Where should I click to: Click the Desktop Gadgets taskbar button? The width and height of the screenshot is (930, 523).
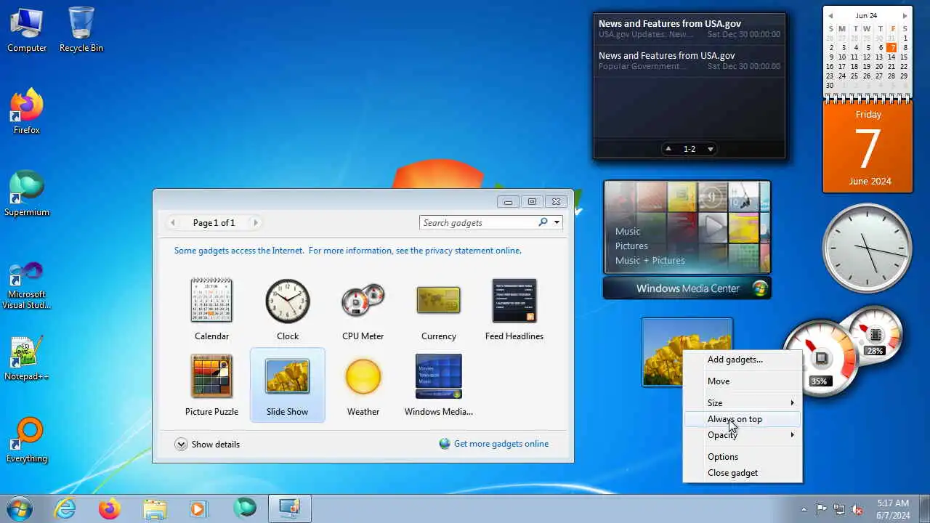pos(290,508)
